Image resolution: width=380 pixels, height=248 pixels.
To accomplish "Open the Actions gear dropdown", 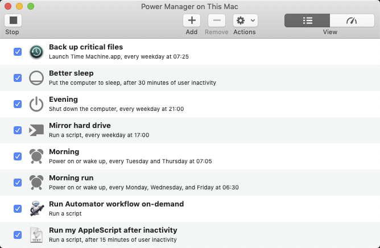I will point(245,20).
